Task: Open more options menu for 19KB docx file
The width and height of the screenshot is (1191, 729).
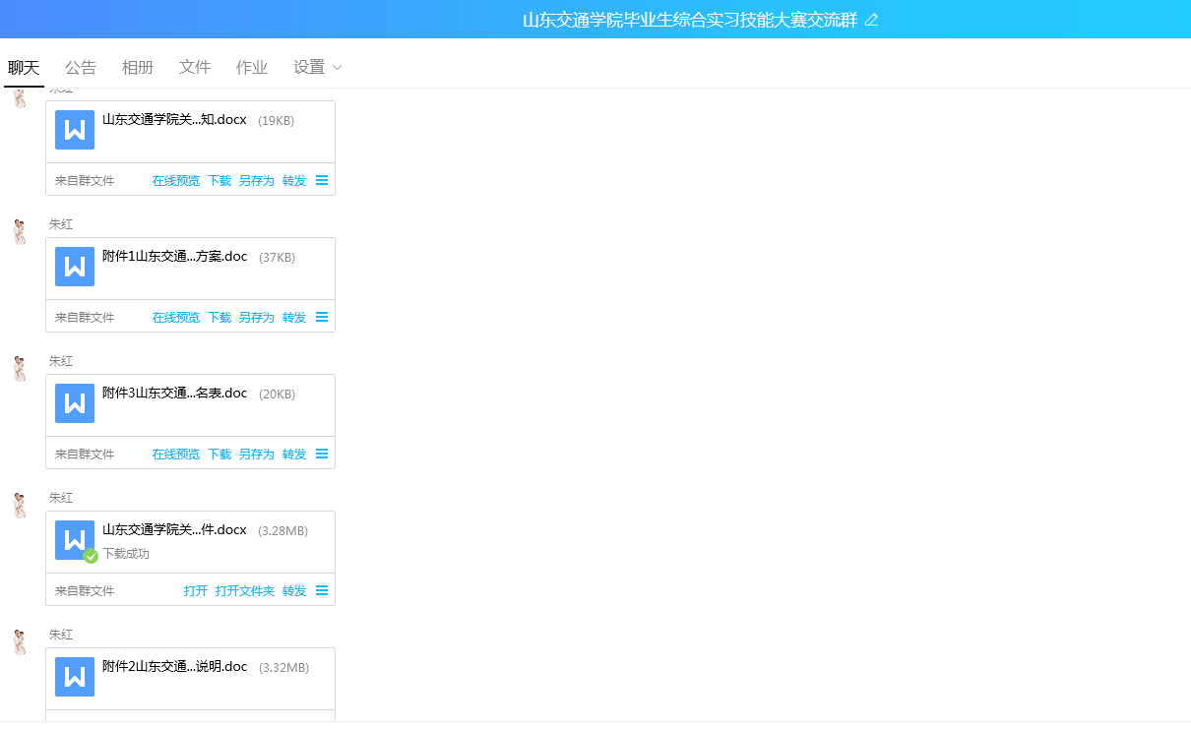Action: click(x=322, y=181)
